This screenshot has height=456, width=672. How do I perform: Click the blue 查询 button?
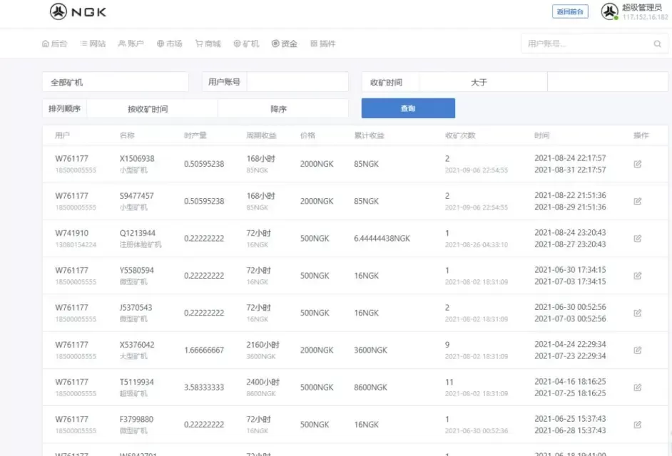[408, 108]
